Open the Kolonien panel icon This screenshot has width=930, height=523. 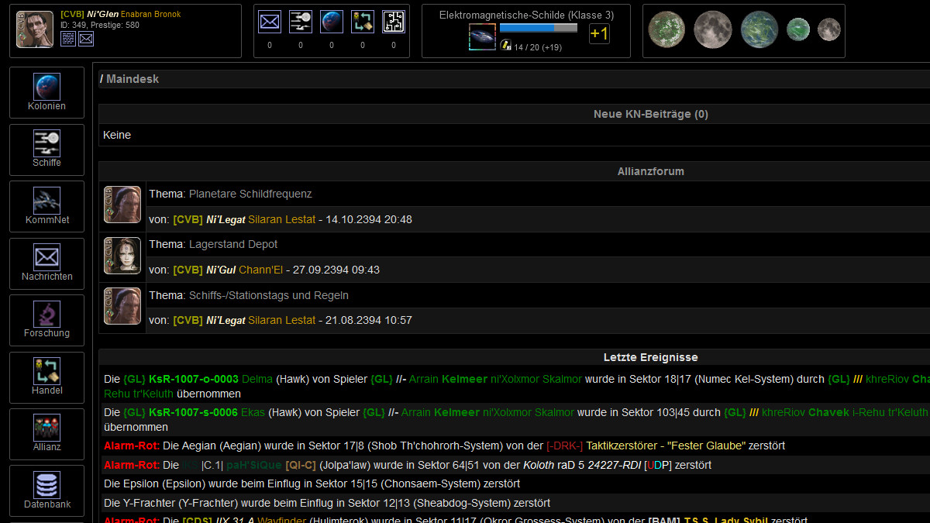pos(46,85)
